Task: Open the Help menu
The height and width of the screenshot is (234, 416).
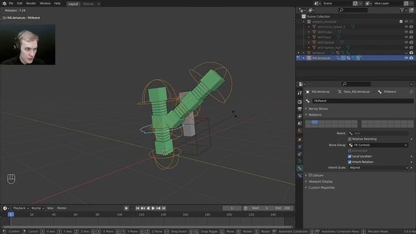Action: point(57,3)
